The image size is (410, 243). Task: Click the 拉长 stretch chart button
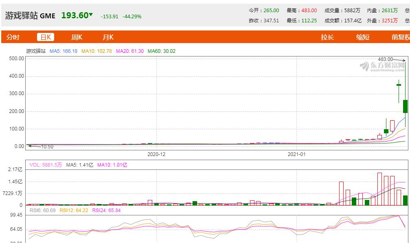point(327,37)
